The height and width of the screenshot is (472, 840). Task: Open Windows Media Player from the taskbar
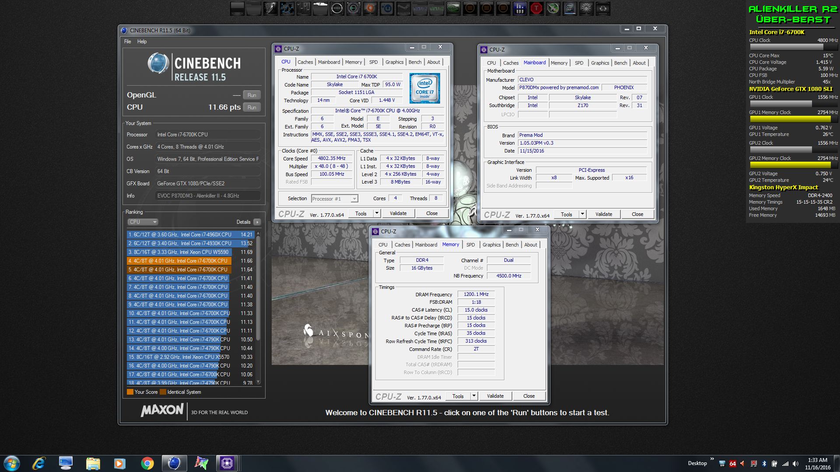coord(120,463)
